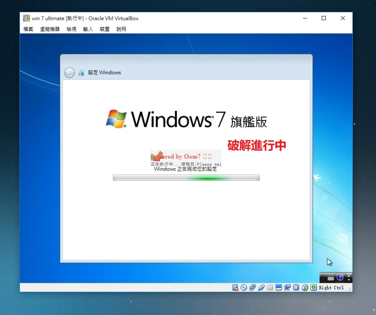
Task: Open the shared folders status icon
Action: [270, 287]
